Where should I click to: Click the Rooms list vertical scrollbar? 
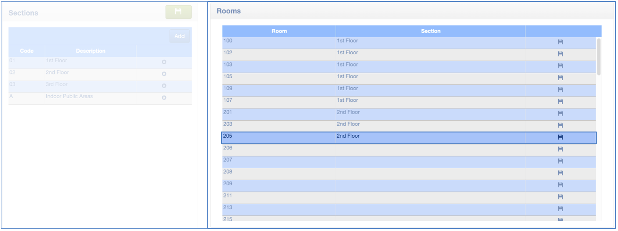(599, 57)
